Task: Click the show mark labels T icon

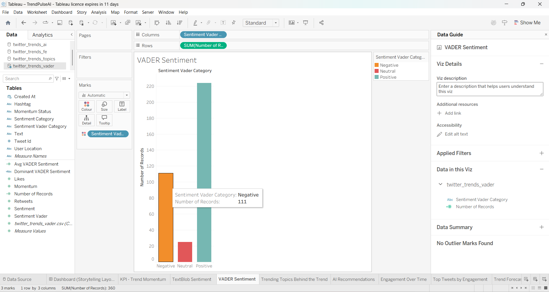Action: (x=223, y=23)
